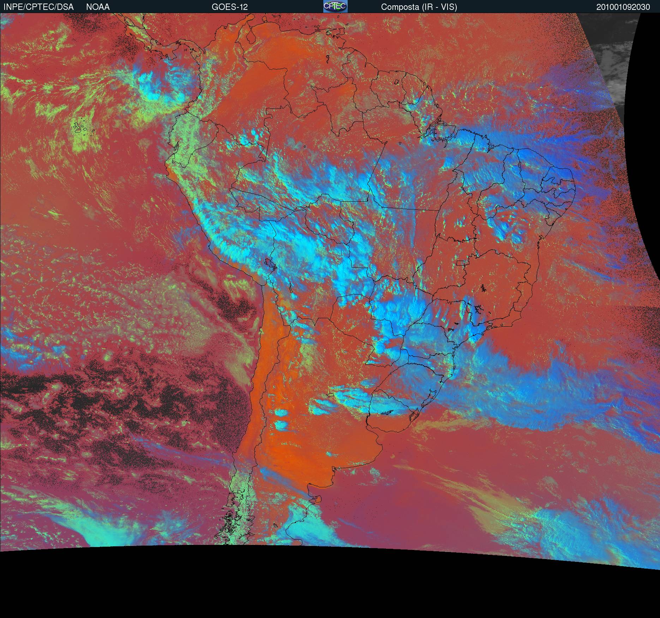Click the INPE/CPTEC/DSA header label
660x618 pixels.
(x=38, y=7)
